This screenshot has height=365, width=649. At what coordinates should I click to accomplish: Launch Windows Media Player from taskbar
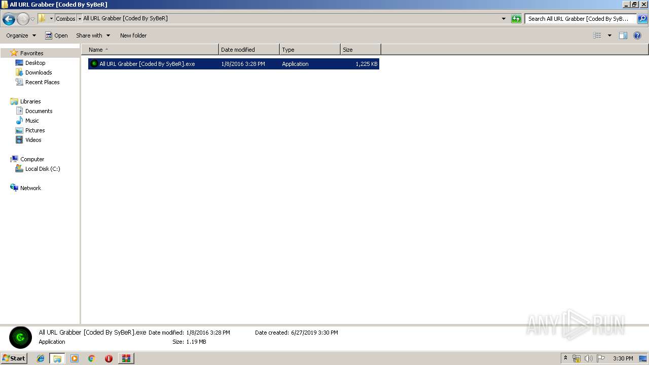[x=75, y=358]
